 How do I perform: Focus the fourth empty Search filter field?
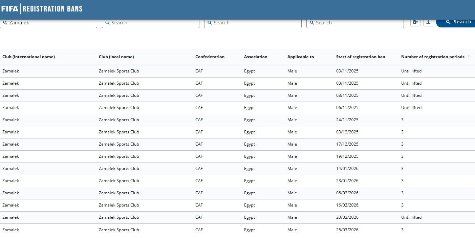pos(355,23)
